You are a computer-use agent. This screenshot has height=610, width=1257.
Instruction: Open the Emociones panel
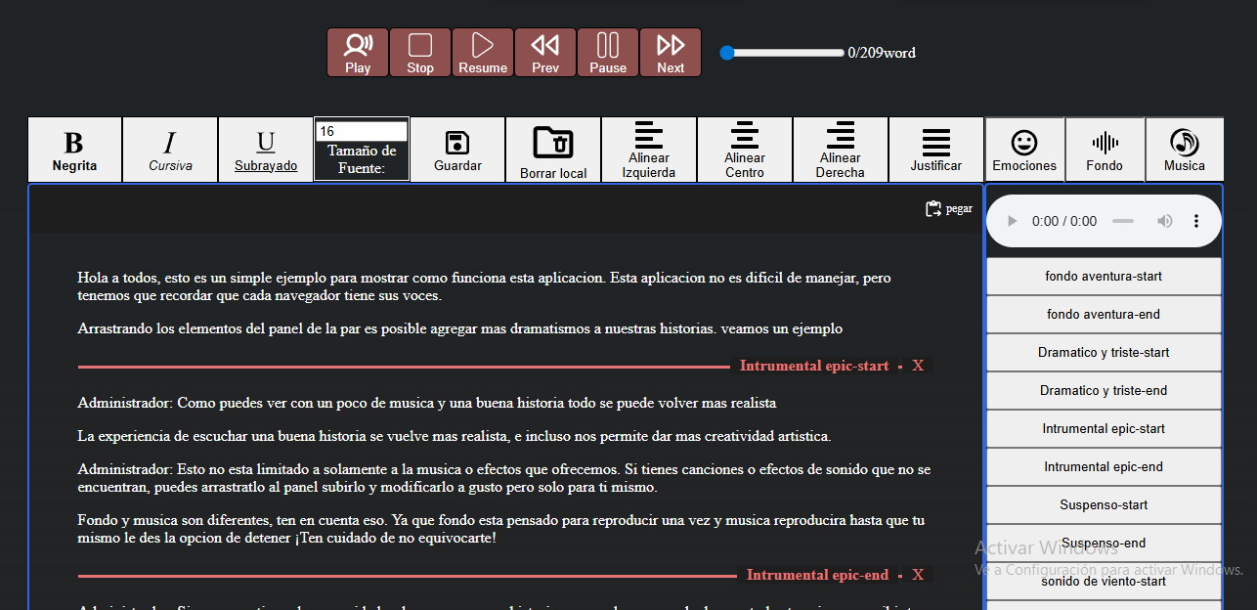coord(1024,149)
